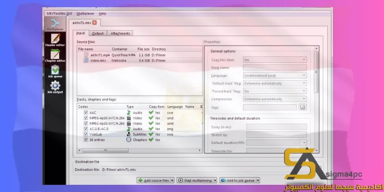Open the Job queue view
Screen dimensions: 384x192
[55, 72]
